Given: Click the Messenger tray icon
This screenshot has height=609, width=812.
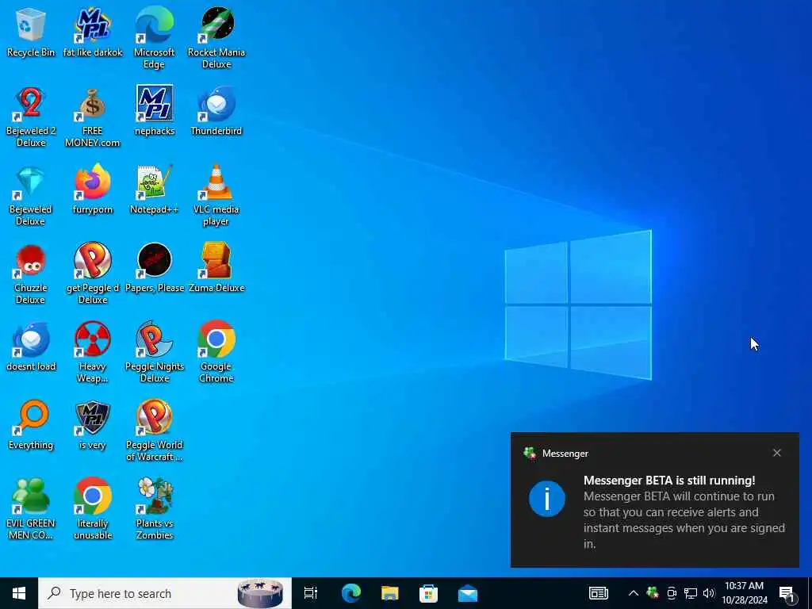Looking at the screenshot, I should point(653,593).
